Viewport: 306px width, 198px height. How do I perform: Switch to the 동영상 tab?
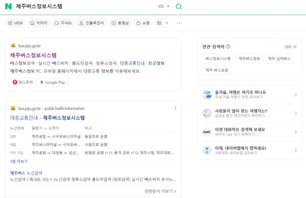pyautogui.click(x=120, y=23)
